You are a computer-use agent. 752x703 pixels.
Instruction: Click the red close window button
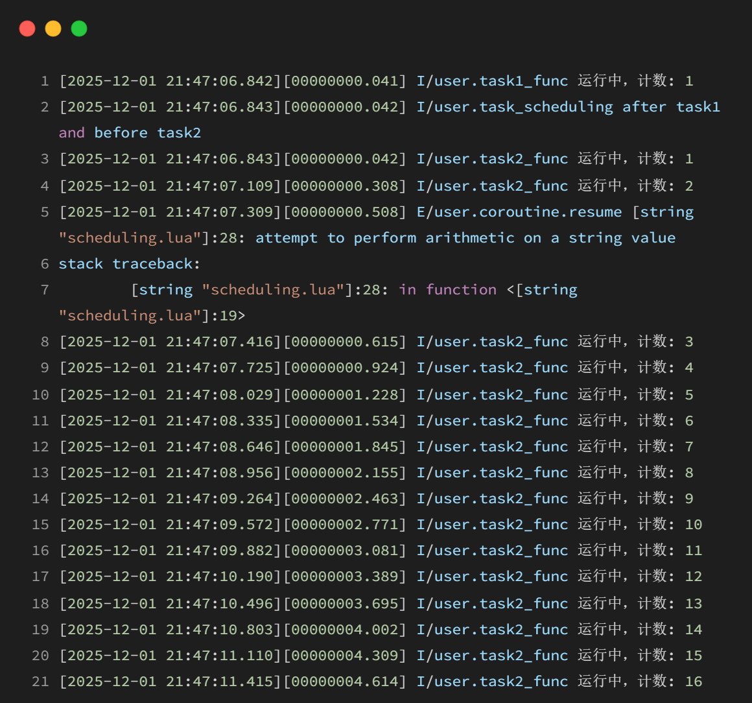pyautogui.click(x=27, y=29)
